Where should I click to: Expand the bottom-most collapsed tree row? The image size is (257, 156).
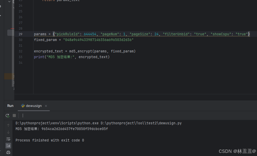pyautogui.click(x=14, y=89)
